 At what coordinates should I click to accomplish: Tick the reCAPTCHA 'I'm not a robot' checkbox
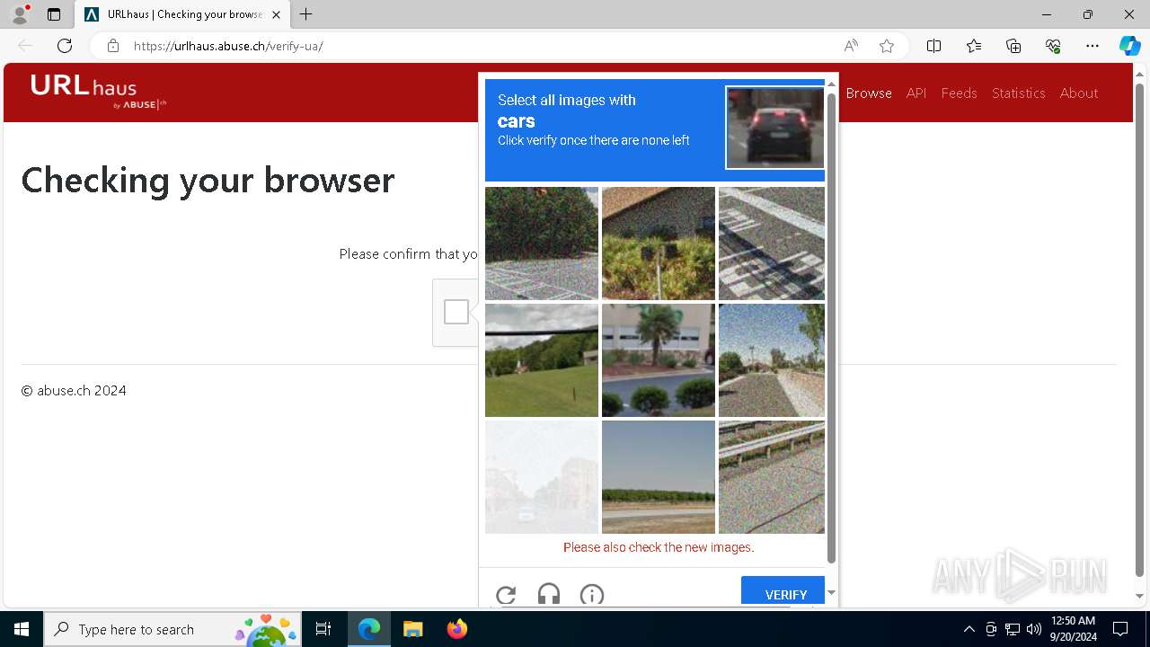coord(456,312)
